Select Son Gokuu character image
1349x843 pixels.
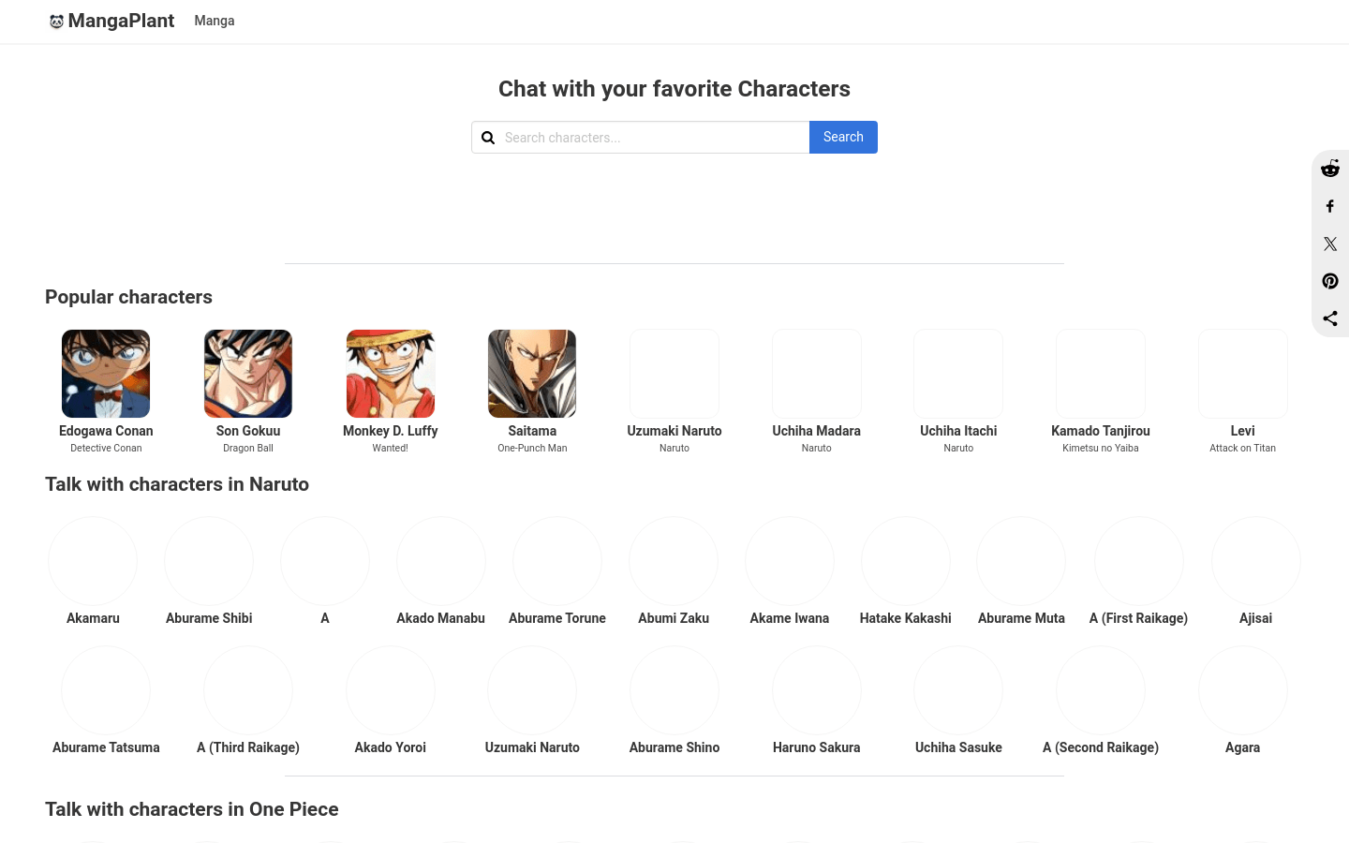click(248, 374)
